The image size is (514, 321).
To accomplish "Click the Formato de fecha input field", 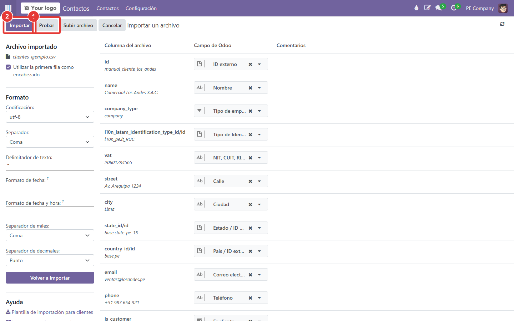I will pos(50,188).
